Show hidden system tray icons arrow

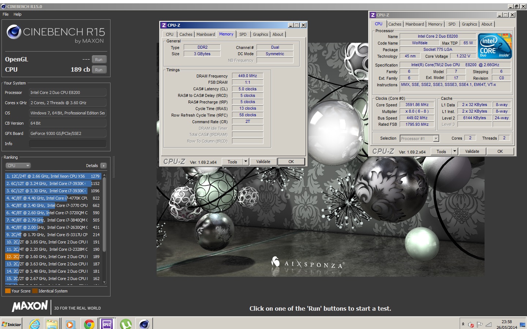463,324
